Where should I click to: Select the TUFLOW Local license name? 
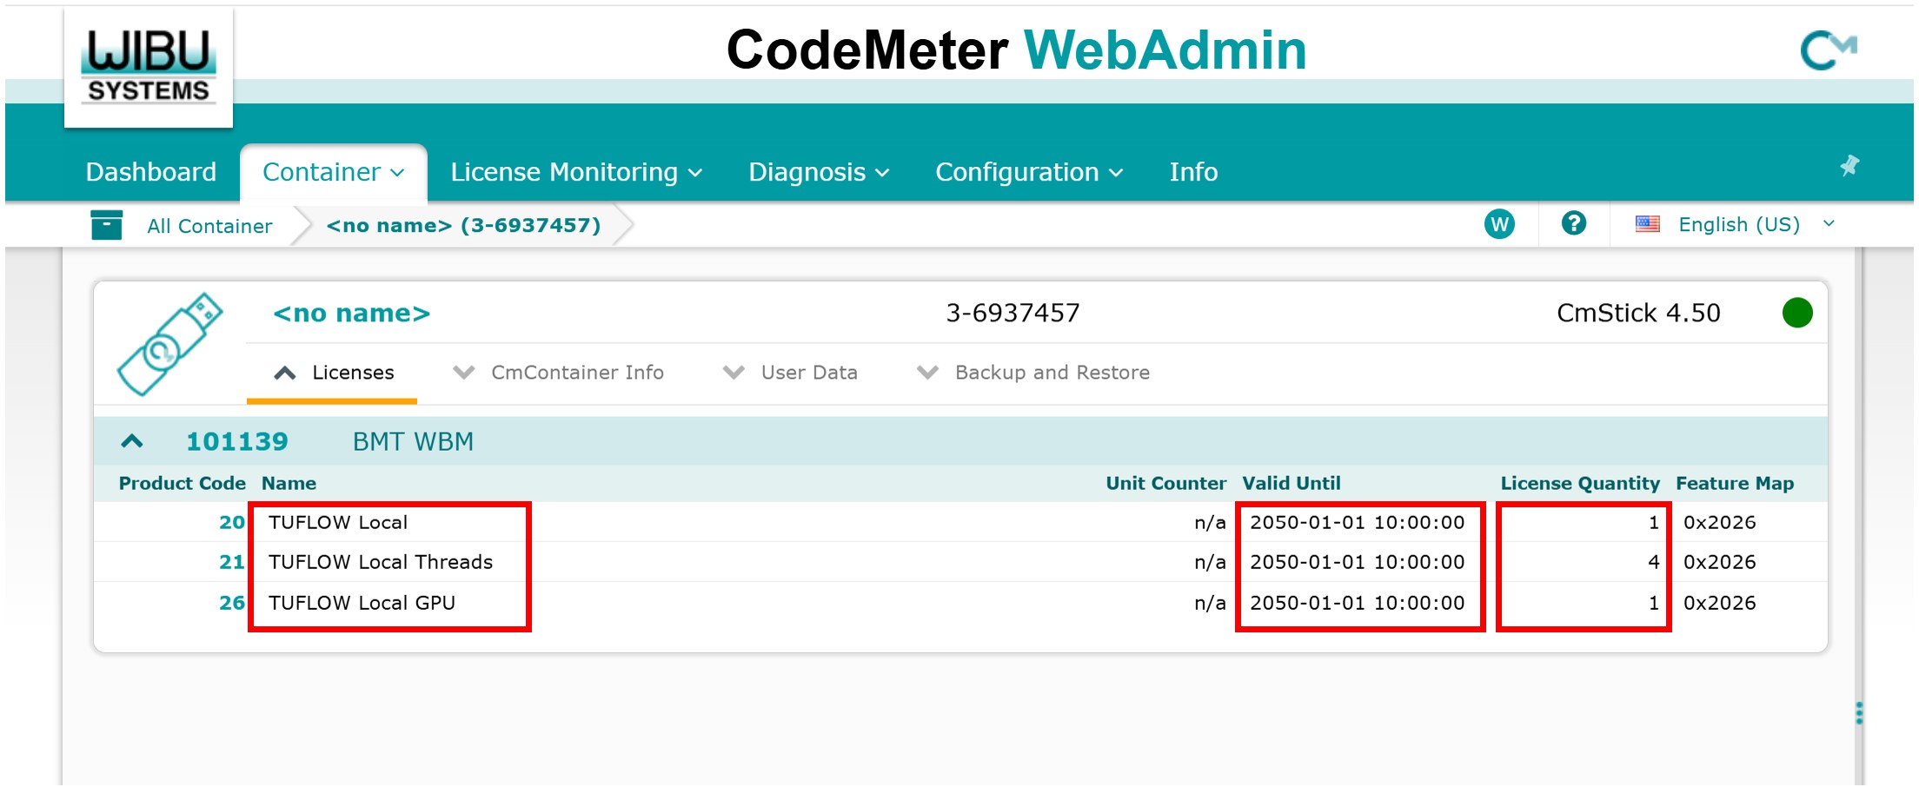[338, 522]
